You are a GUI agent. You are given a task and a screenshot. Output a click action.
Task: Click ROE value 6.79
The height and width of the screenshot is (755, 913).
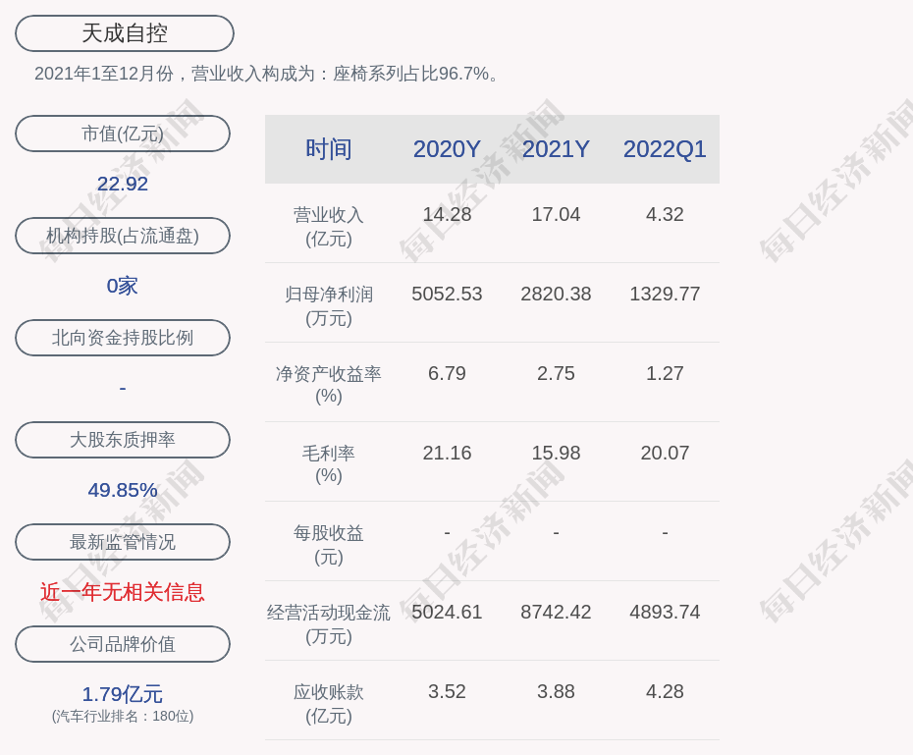coord(447,373)
